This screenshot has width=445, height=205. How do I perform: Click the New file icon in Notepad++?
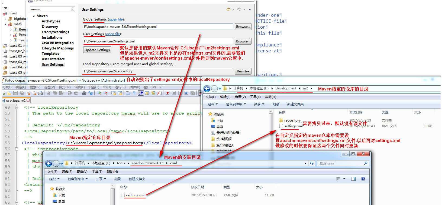click(x=4, y=93)
